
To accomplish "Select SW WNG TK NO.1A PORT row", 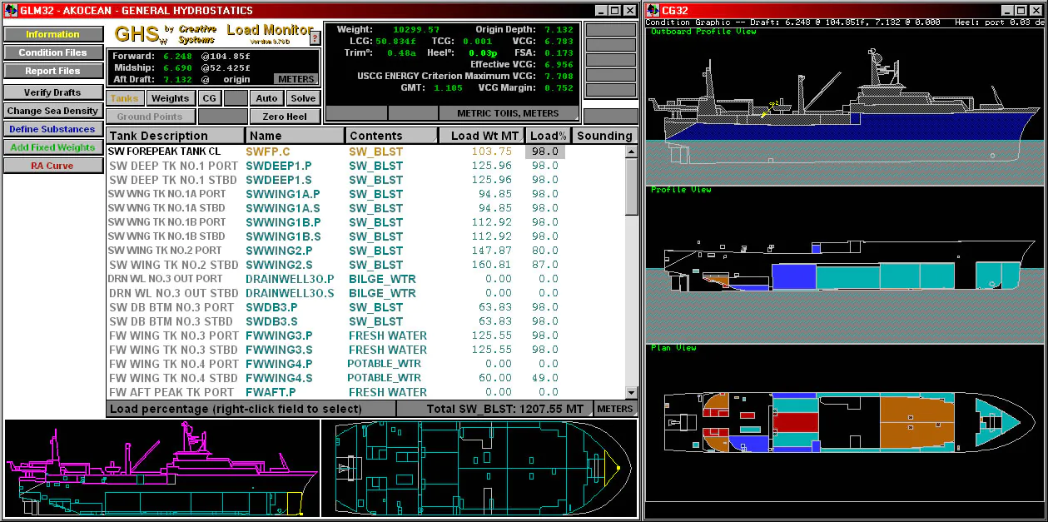I will tap(365, 194).
